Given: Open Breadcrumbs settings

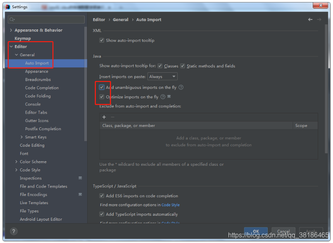Looking at the screenshot, I should [x=38, y=80].
